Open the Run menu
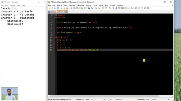The width and height of the screenshot is (181, 101). pos(106,5)
